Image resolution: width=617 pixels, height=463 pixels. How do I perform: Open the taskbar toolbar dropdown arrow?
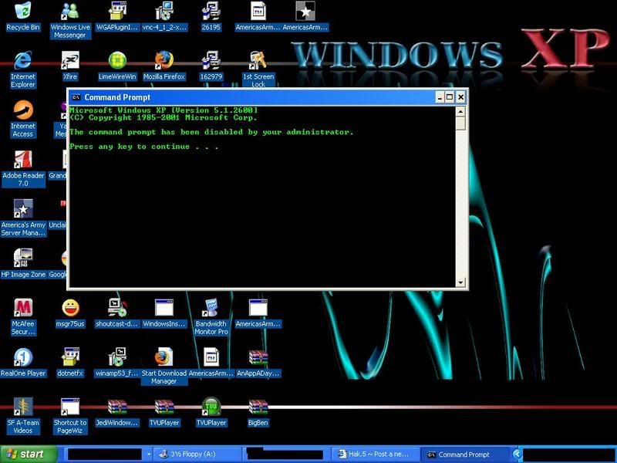pos(149,455)
